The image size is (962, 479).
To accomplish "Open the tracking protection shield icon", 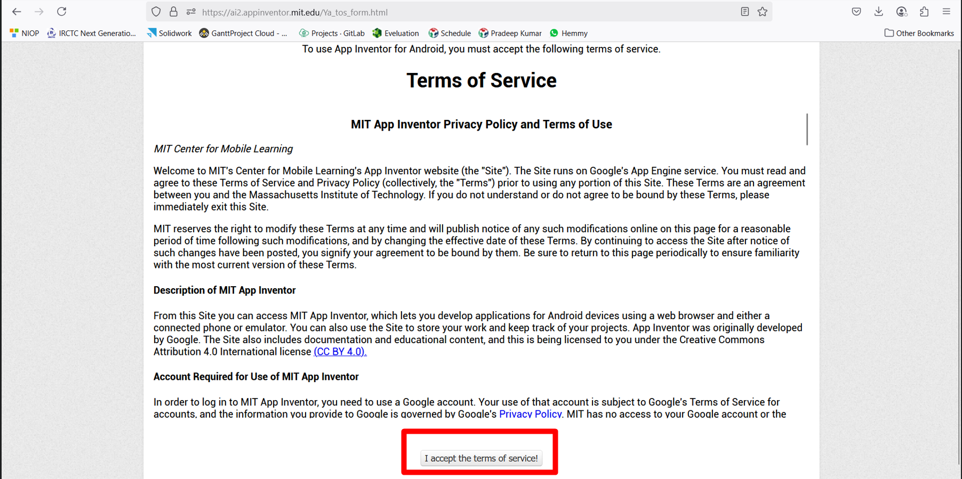I will tap(156, 12).
